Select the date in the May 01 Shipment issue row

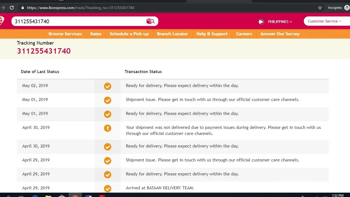pyautogui.click(x=35, y=100)
